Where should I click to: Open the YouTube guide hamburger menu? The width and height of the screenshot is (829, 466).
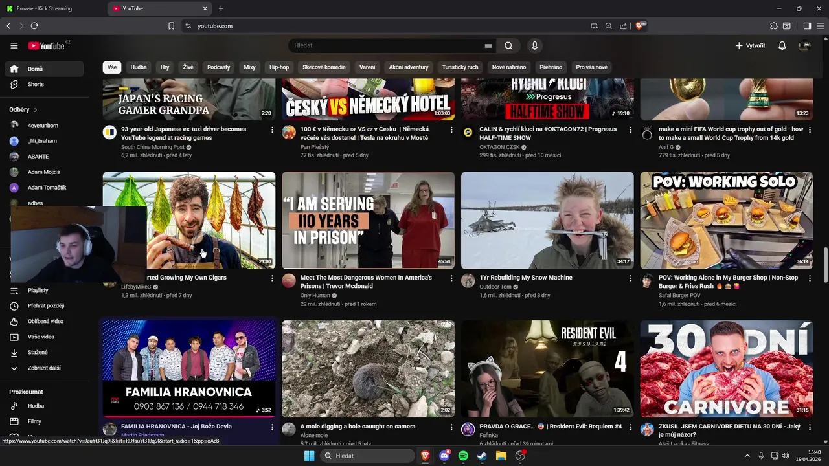14,46
